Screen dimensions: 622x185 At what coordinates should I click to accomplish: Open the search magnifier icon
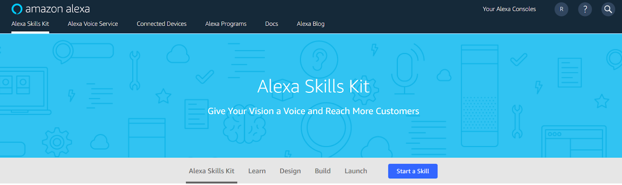[608, 9]
